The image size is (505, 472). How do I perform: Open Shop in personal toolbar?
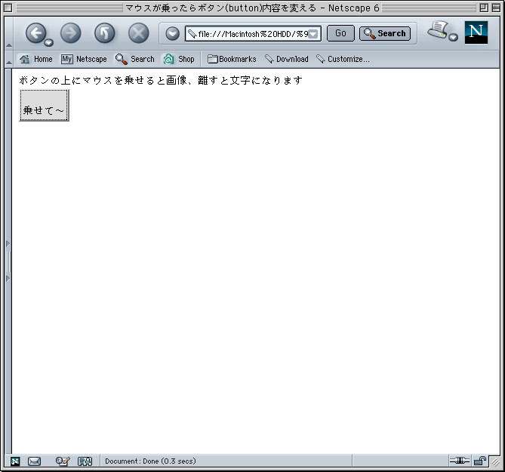179,59
